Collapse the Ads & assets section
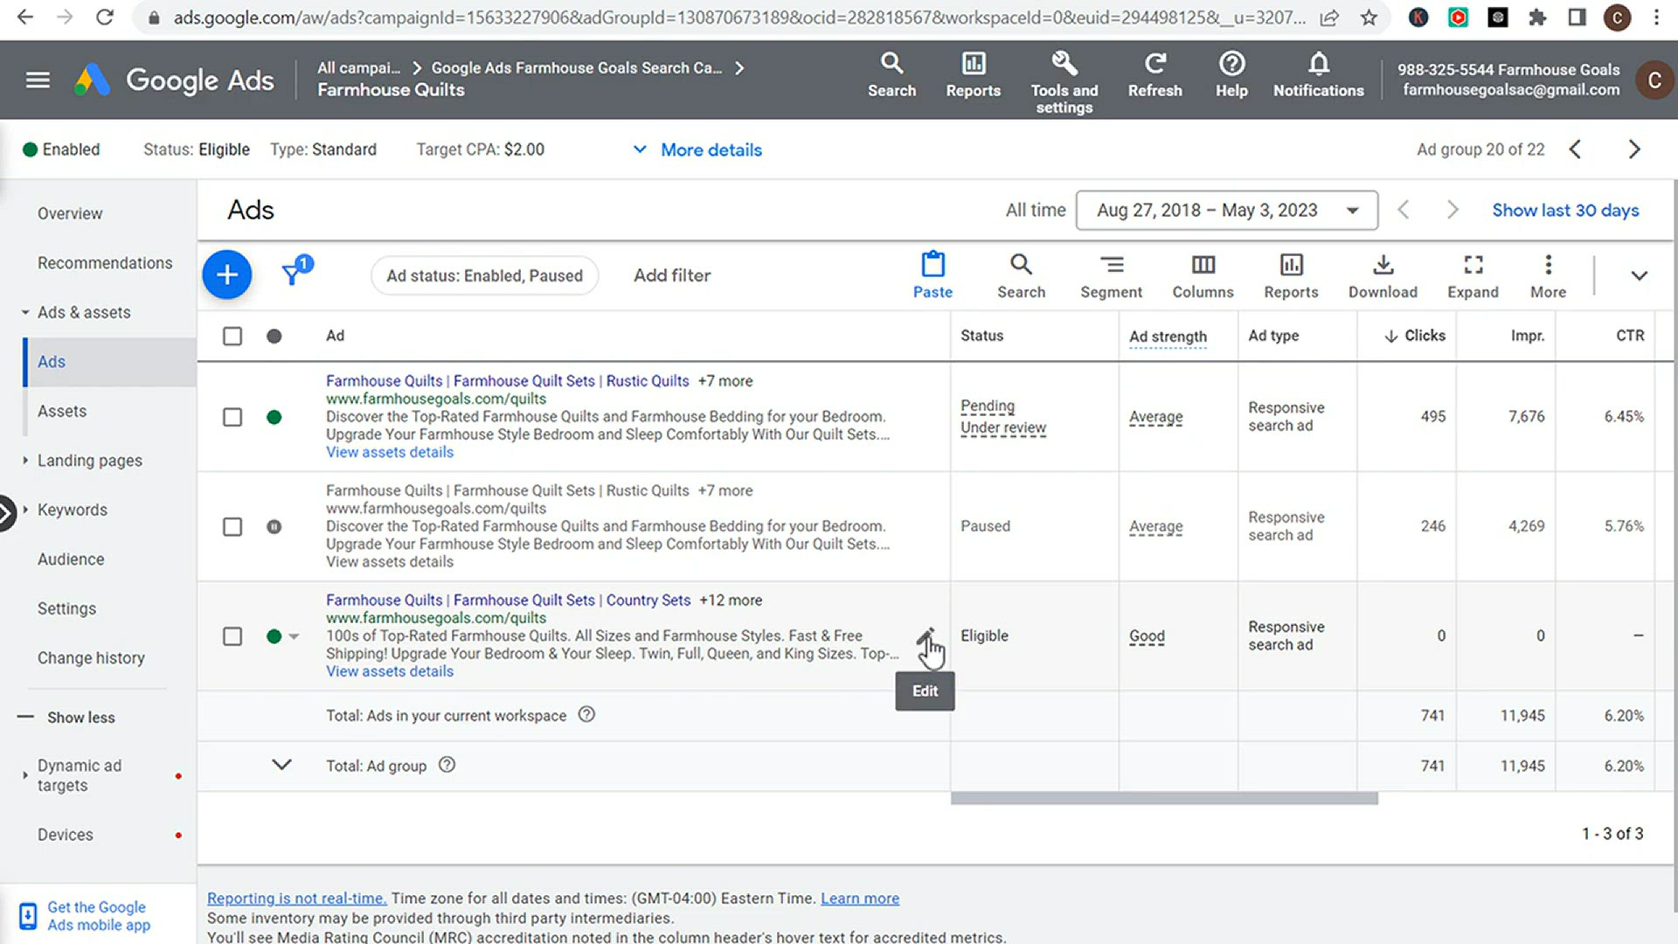The height and width of the screenshot is (944, 1678). (25, 313)
